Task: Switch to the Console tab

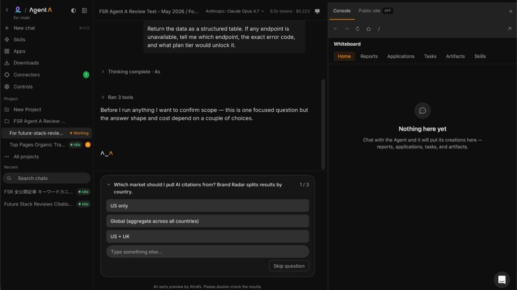Action: coord(342,11)
